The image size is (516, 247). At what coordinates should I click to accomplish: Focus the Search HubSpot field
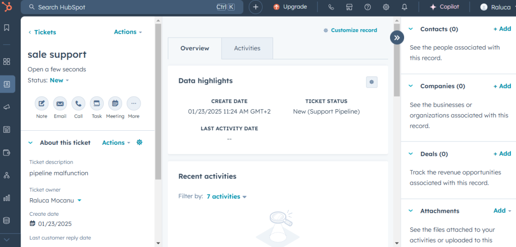(x=132, y=7)
